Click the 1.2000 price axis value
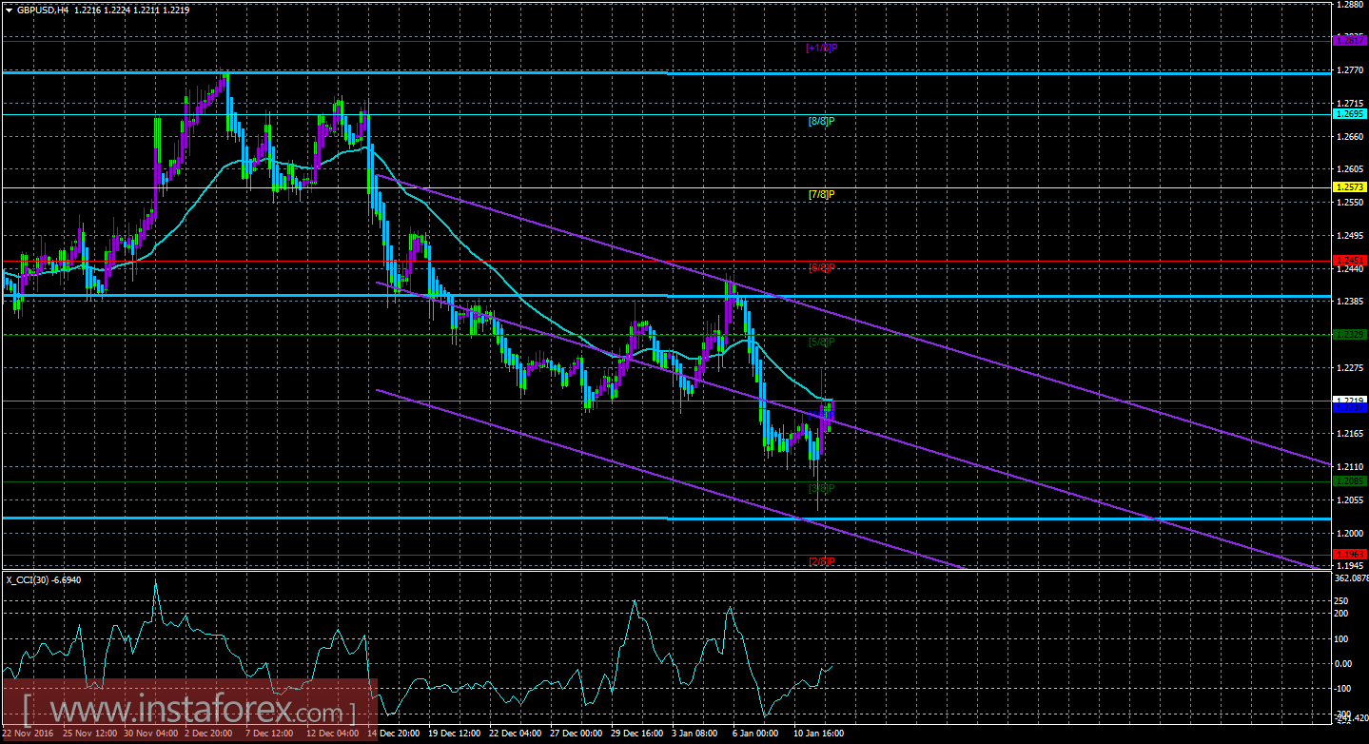This screenshot has height=744, width=1369. click(1350, 533)
